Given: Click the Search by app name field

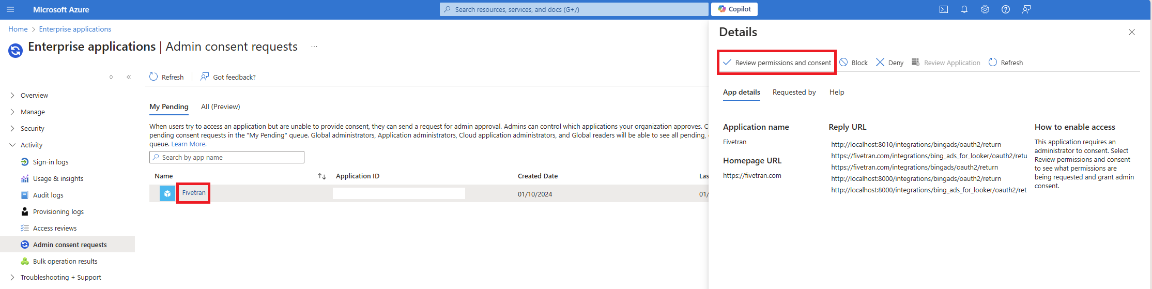Looking at the screenshot, I should click(226, 158).
